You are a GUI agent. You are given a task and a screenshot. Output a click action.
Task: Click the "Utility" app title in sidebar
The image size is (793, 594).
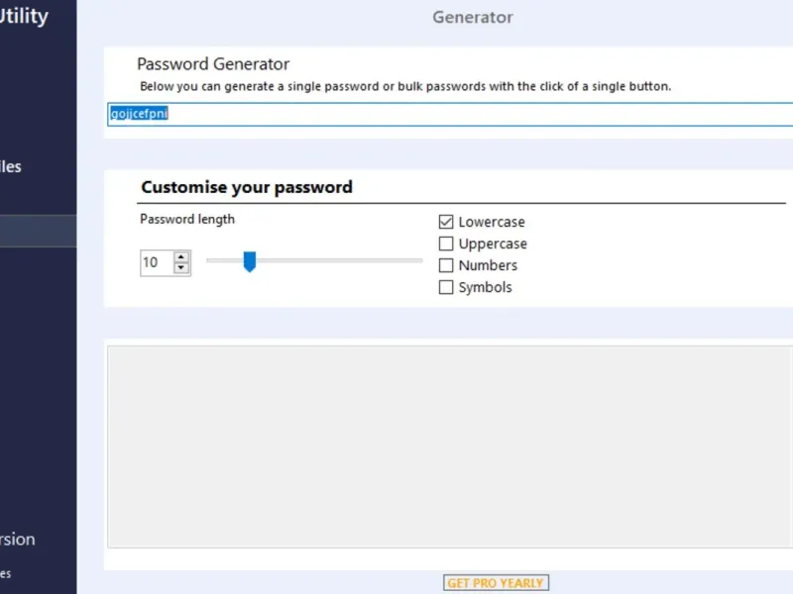click(x=24, y=17)
